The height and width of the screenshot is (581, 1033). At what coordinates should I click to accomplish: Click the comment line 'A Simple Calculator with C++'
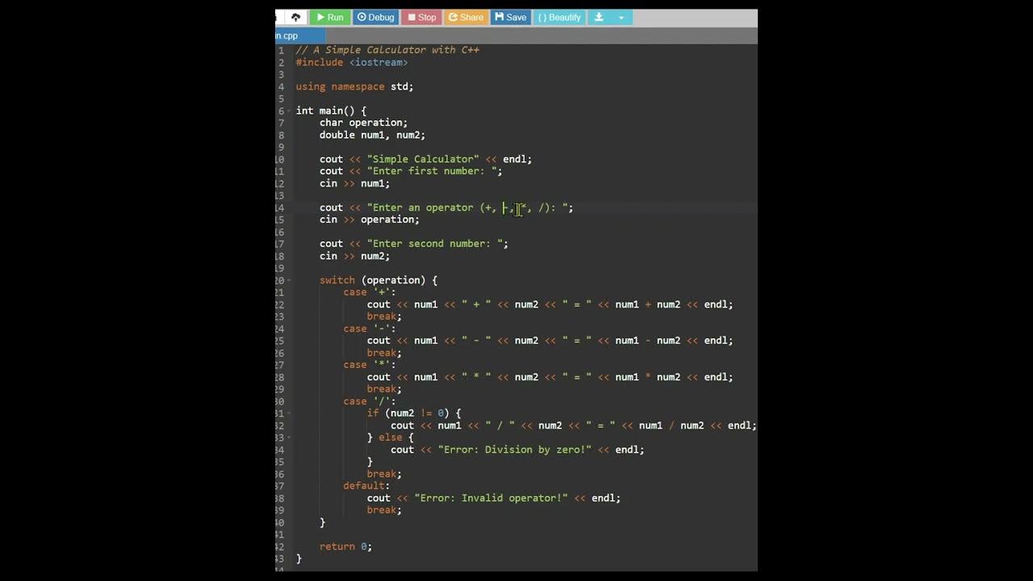pyautogui.click(x=387, y=50)
